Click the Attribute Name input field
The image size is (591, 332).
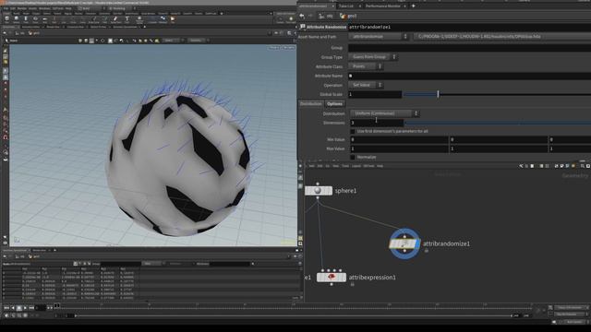click(x=469, y=76)
